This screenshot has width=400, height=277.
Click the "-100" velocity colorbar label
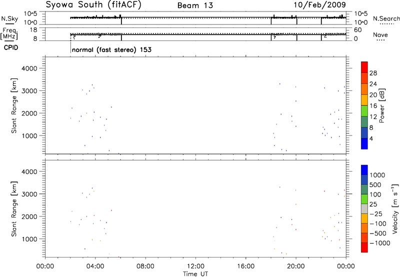(377, 223)
